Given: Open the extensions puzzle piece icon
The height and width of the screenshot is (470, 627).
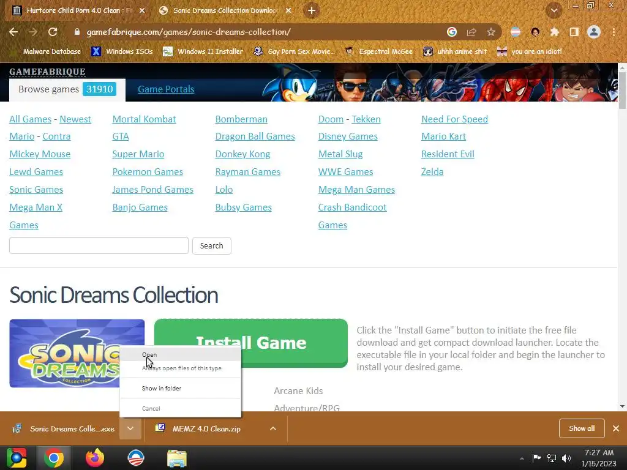Looking at the screenshot, I should [554, 32].
